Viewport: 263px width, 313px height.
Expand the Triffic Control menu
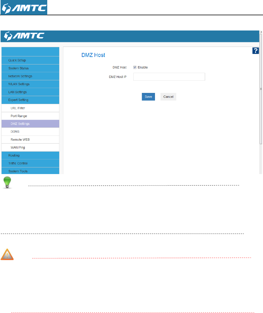(x=30, y=163)
